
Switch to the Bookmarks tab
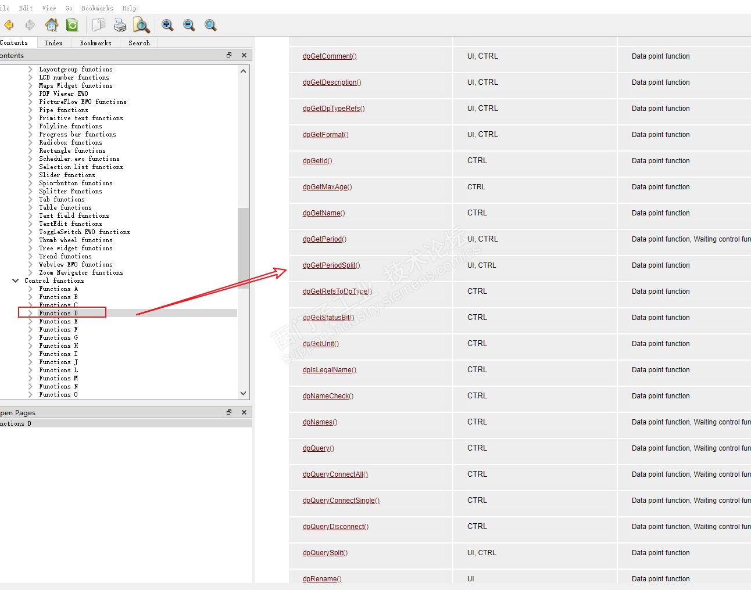95,43
